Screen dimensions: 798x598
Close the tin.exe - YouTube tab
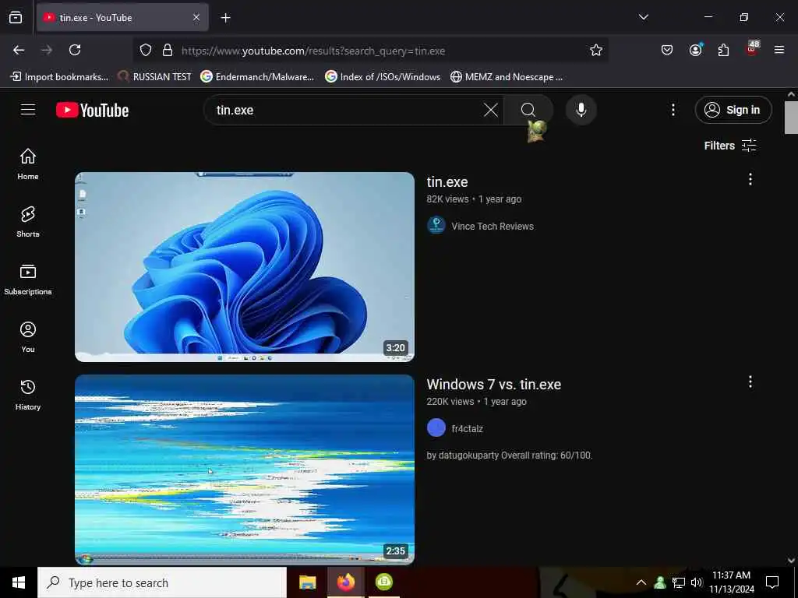(196, 18)
